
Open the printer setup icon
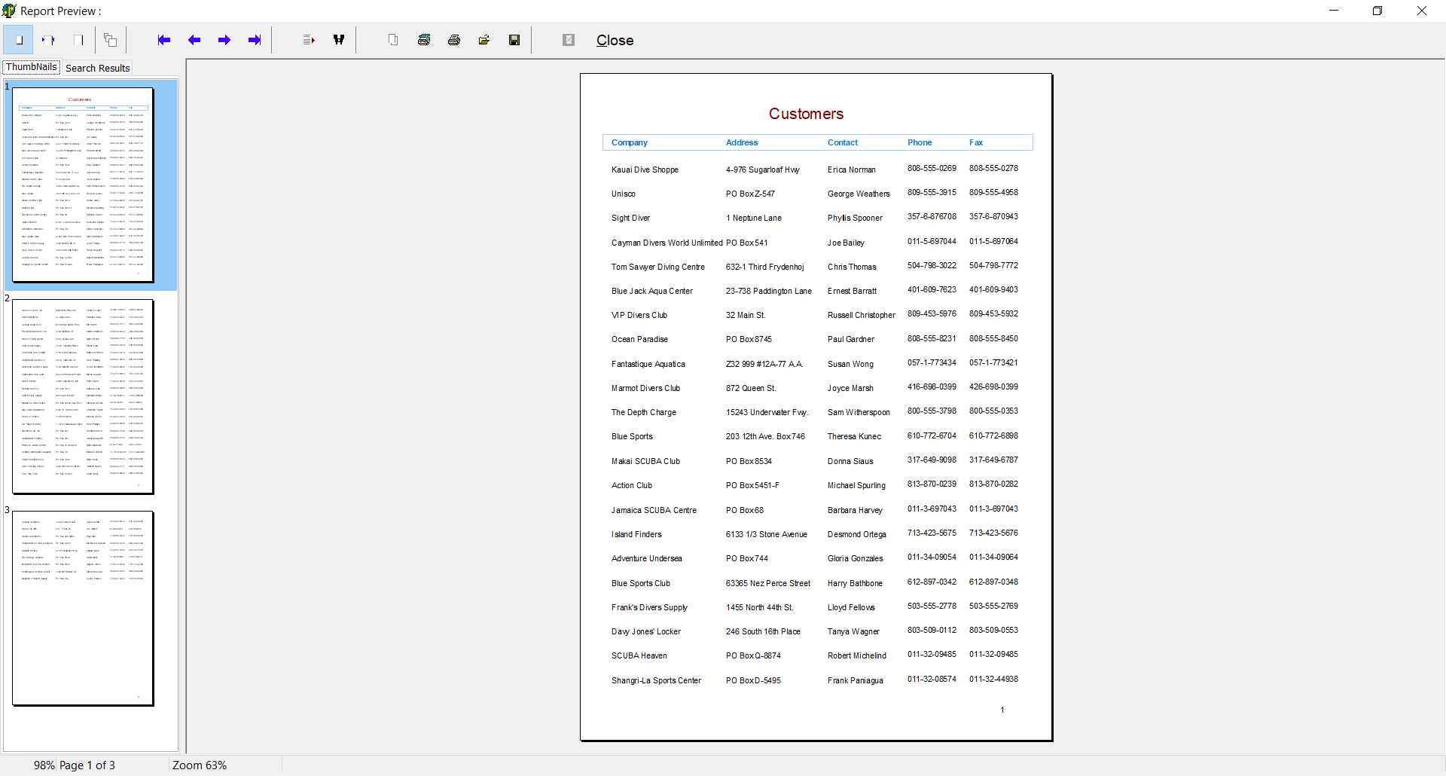point(424,40)
